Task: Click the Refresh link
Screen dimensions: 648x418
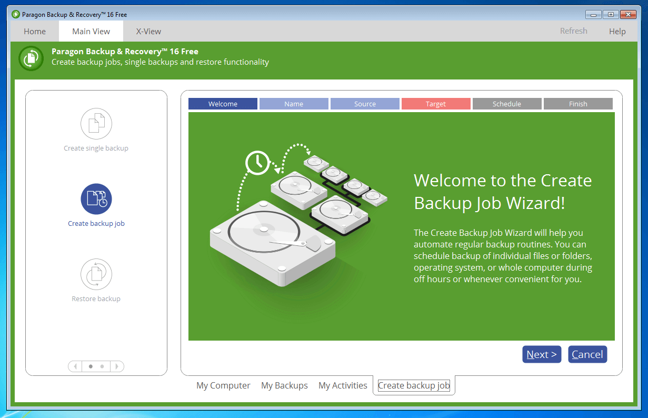Action: click(x=573, y=31)
